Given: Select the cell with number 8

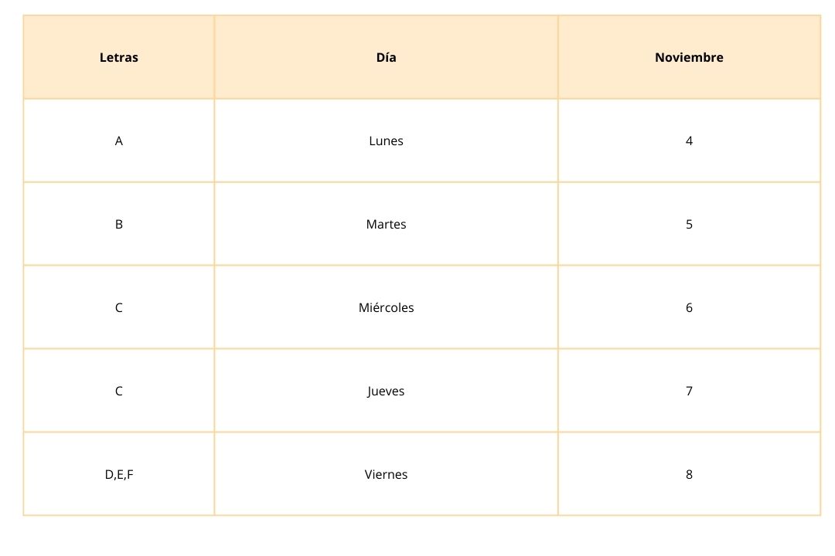Looking at the screenshot, I should point(689,474).
